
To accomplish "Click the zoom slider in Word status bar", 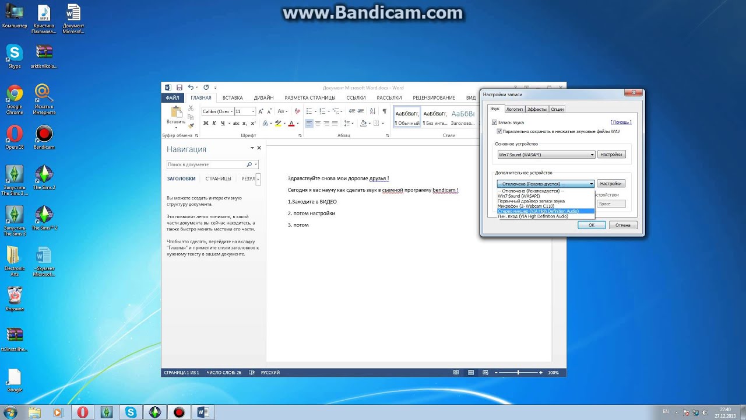I will pyautogui.click(x=518, y=372).
